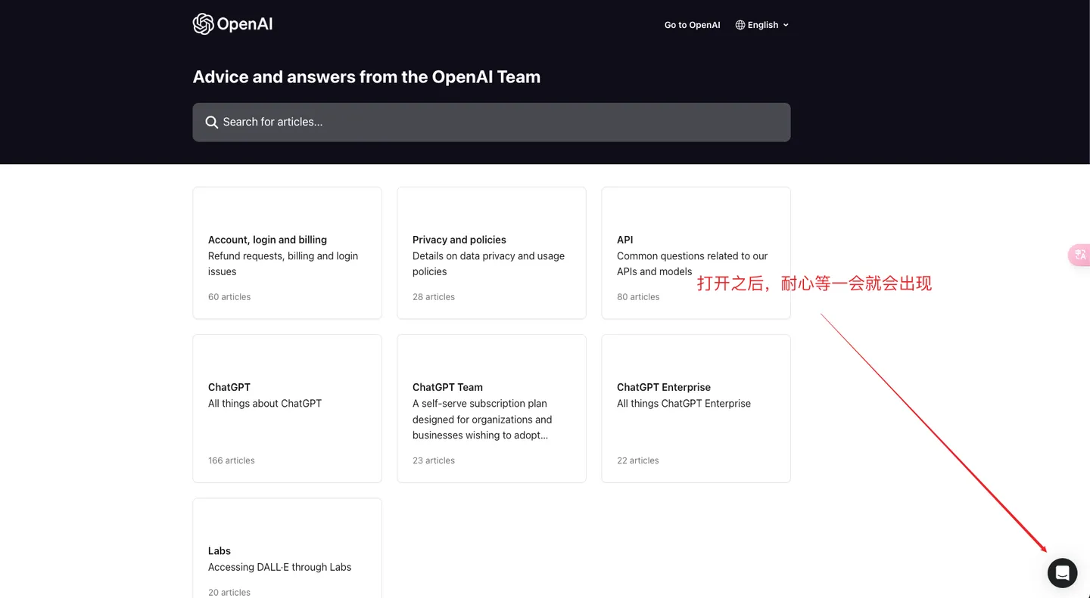
Task: Open the ChatGPT Enterprise collection
Action: [696, 408]
